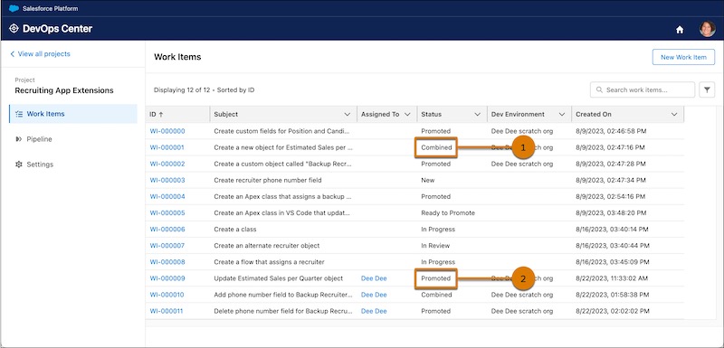Click the New Work Item button
The width and height of the screenshot is (724, 348).
[x=683, y=57]
